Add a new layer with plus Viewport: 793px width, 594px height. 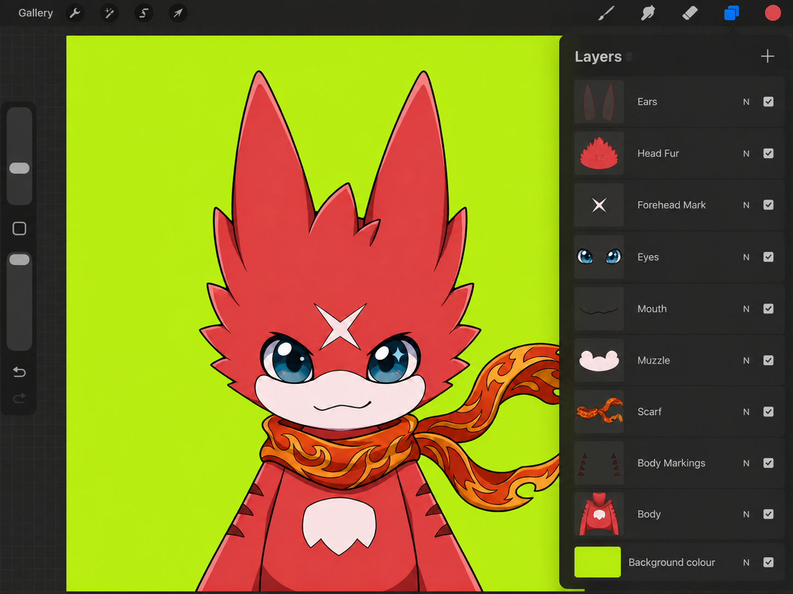[767, 56]
